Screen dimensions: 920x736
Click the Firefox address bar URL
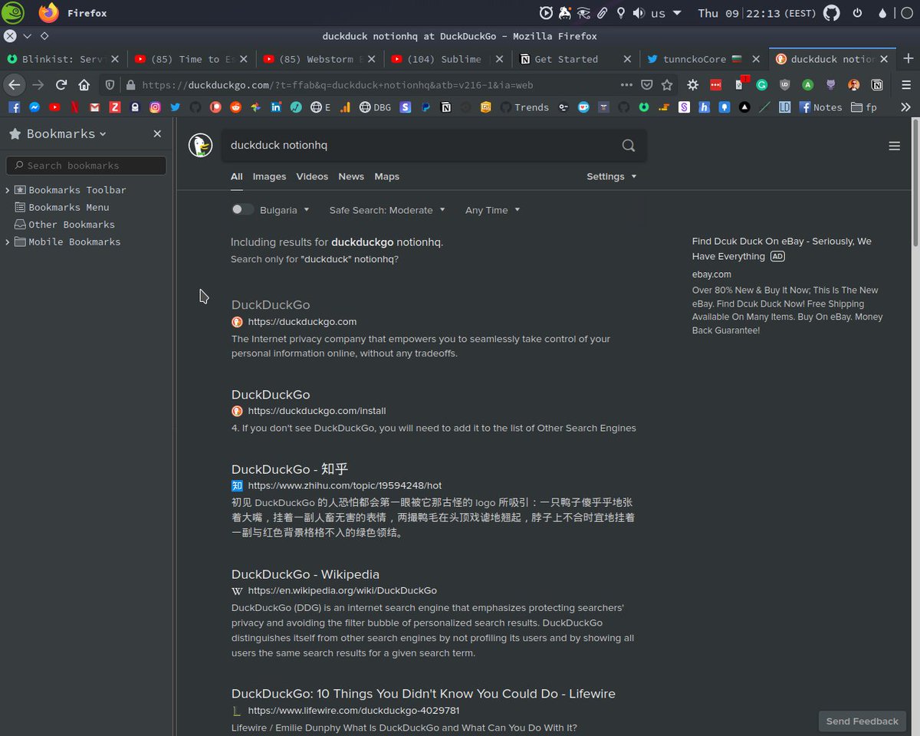click(x=337, y=85)
